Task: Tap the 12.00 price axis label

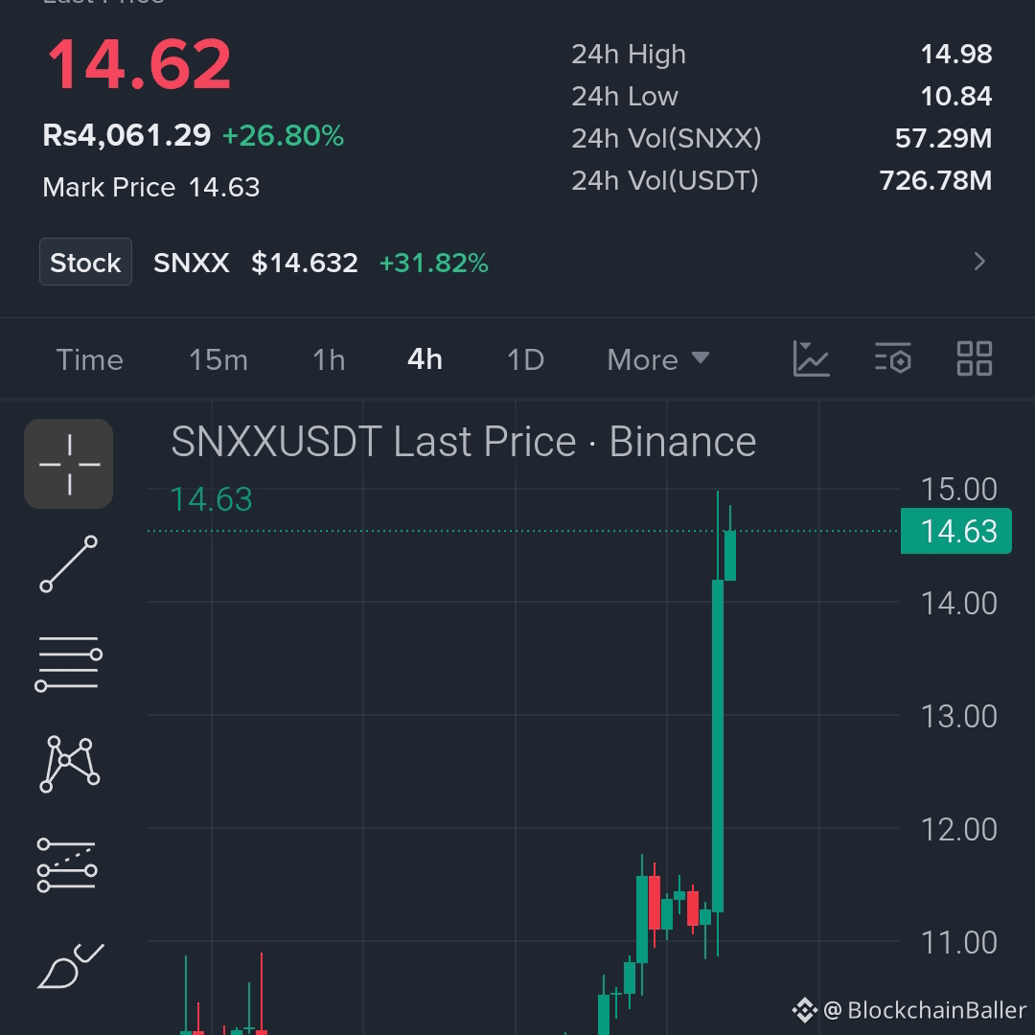Action: (958, 829)
